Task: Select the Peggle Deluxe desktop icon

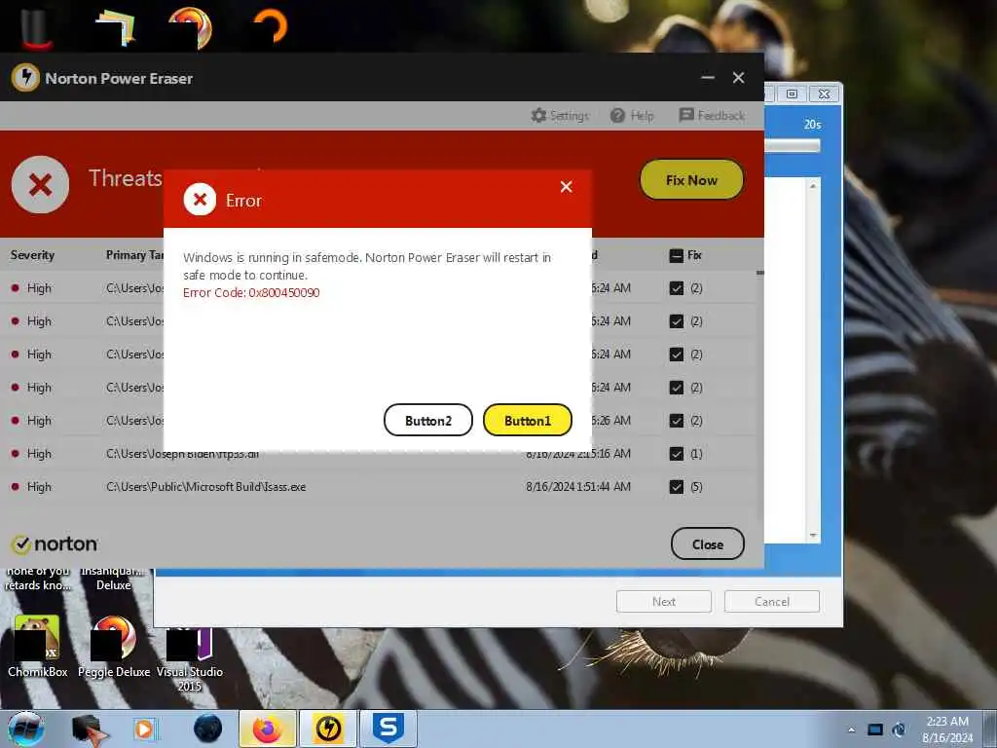Action: click(114, 646)
